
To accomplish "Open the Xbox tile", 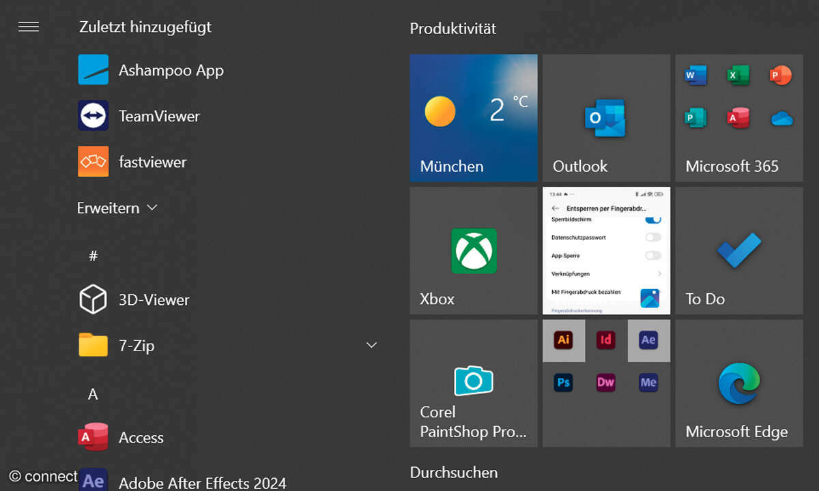I will click(474, 250).
